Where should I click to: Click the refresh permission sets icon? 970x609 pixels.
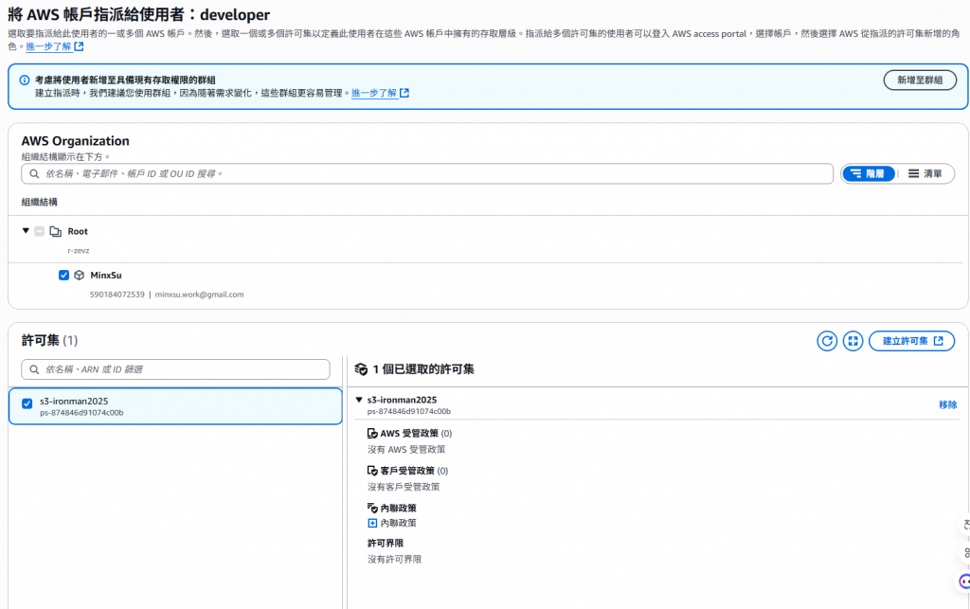tap(826, 341)
